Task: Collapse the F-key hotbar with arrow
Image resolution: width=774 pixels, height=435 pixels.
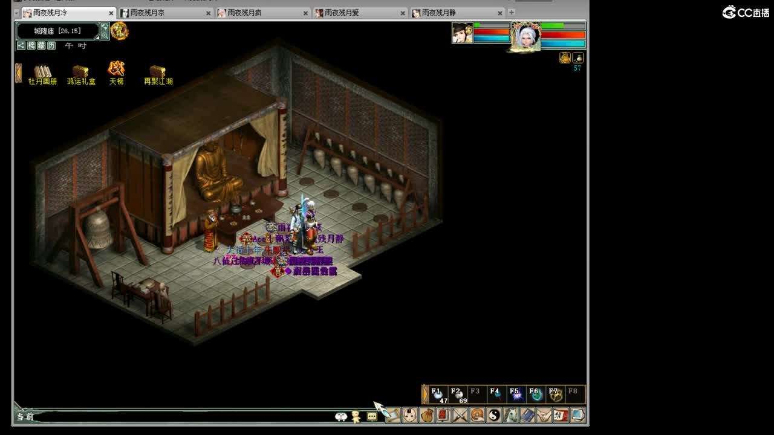Action: (x=425, y=395)
